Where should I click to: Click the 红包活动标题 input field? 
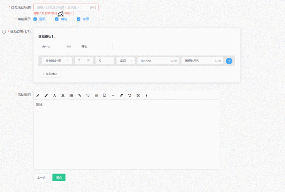(66, 7)
